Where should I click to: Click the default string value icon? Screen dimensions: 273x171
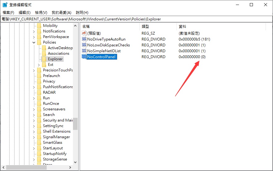(x=84, y=33)
